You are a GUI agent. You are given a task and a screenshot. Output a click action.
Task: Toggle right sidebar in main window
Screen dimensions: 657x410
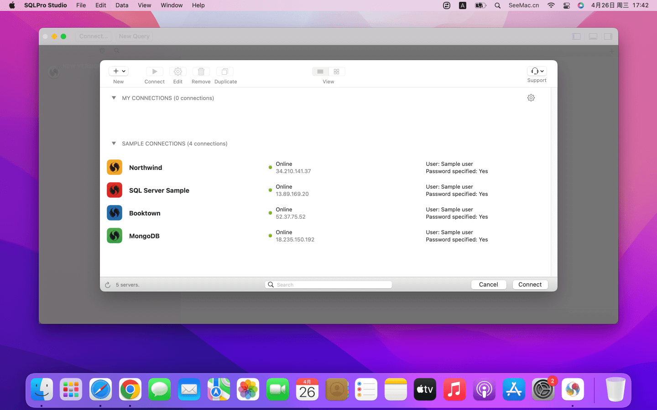[608, 36]
